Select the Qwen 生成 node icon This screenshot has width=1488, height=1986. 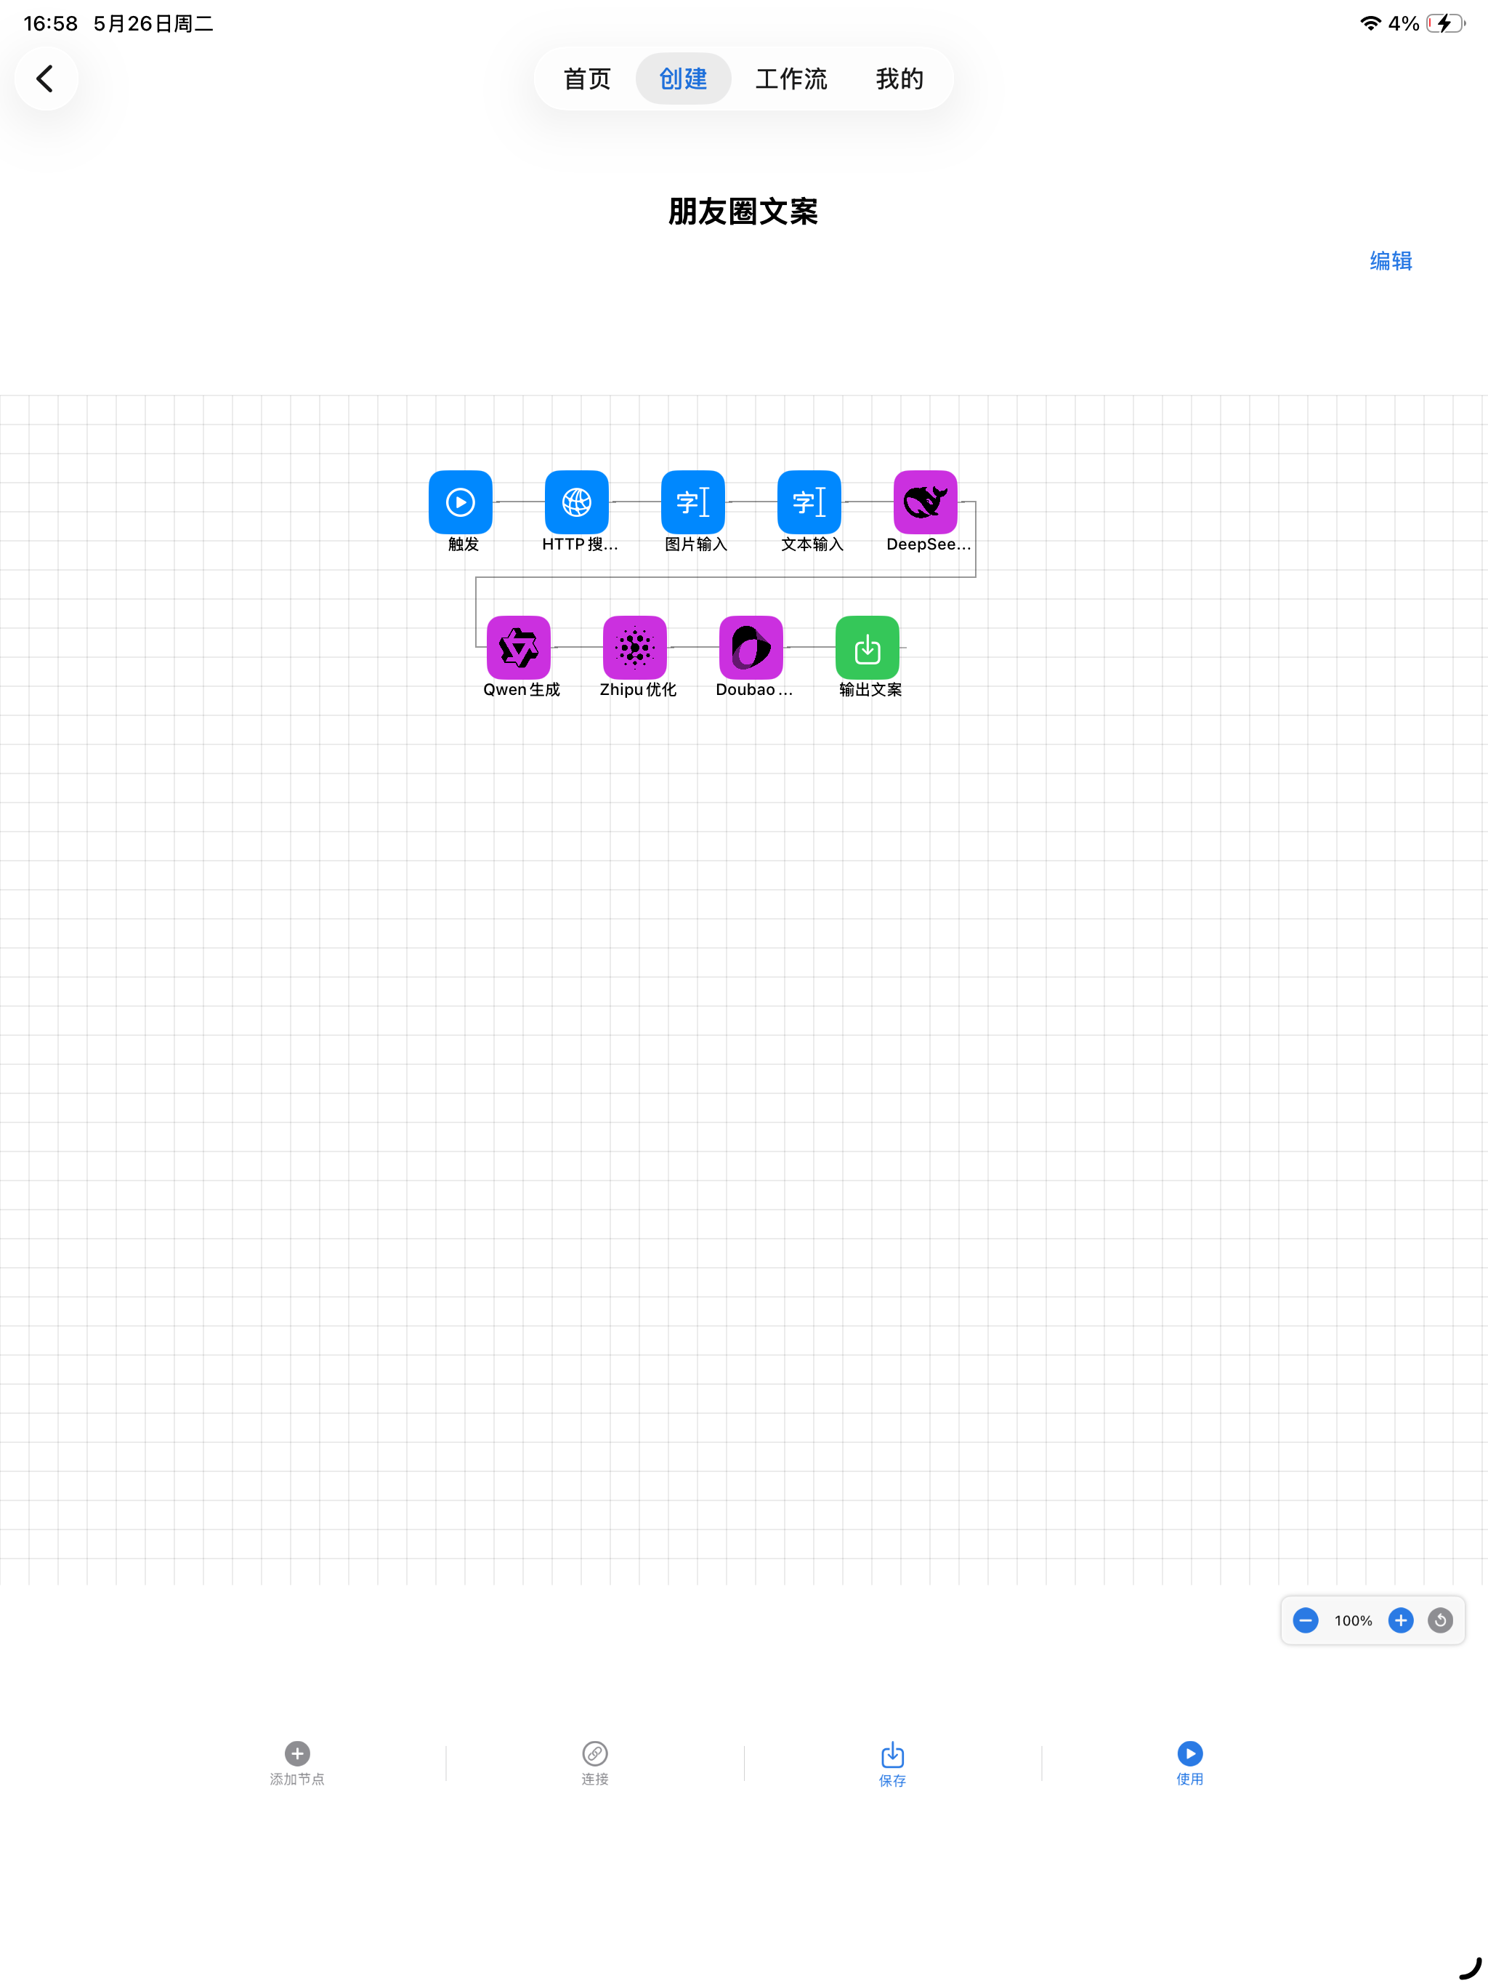coord(519,647)
